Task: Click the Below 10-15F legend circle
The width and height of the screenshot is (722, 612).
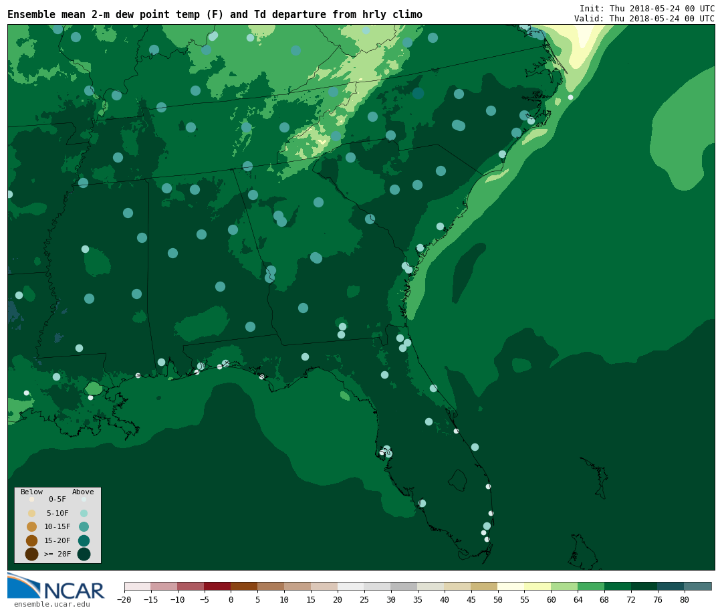Action: 32,527
